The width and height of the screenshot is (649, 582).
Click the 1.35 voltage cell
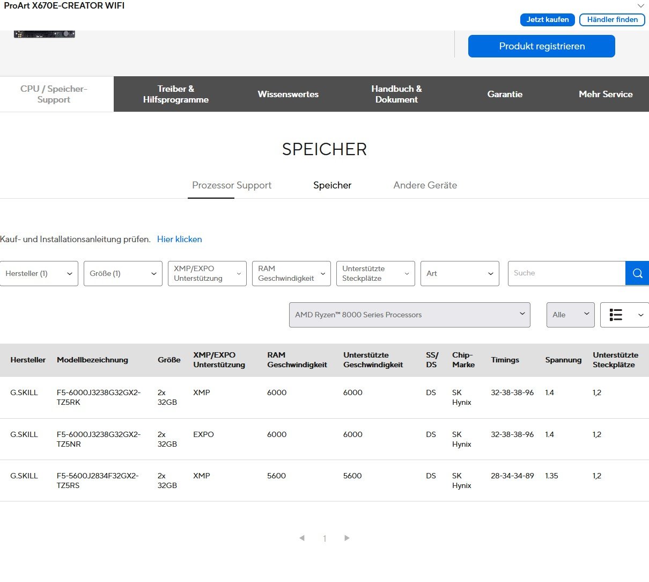coord(551,476)
